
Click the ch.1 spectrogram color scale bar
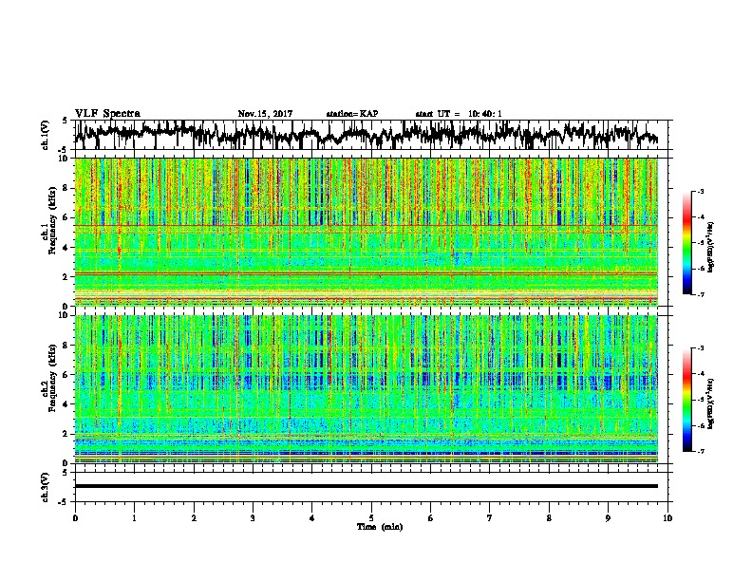pos(687,243)
